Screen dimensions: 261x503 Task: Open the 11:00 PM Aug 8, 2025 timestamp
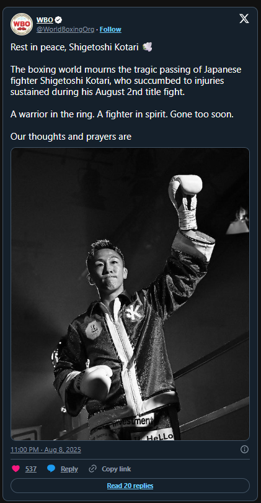(x=46, y=450)
